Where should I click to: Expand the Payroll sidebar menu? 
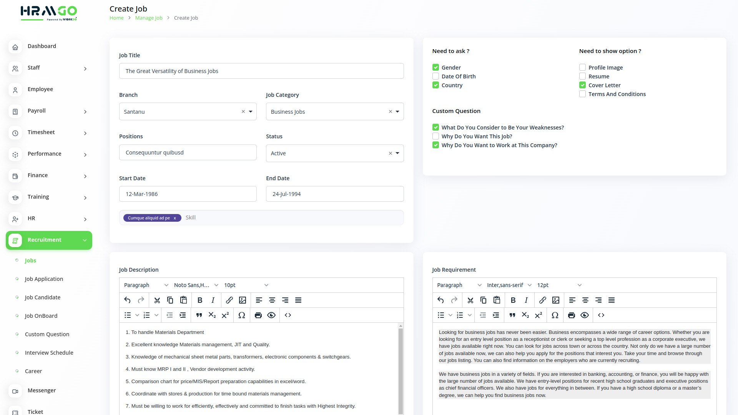point(49,111)
